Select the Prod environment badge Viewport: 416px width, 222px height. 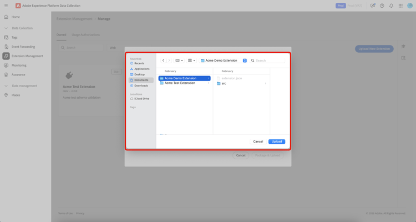[341, 6]
